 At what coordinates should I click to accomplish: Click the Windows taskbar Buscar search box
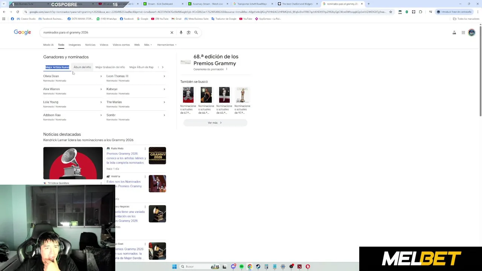(199, 266)
